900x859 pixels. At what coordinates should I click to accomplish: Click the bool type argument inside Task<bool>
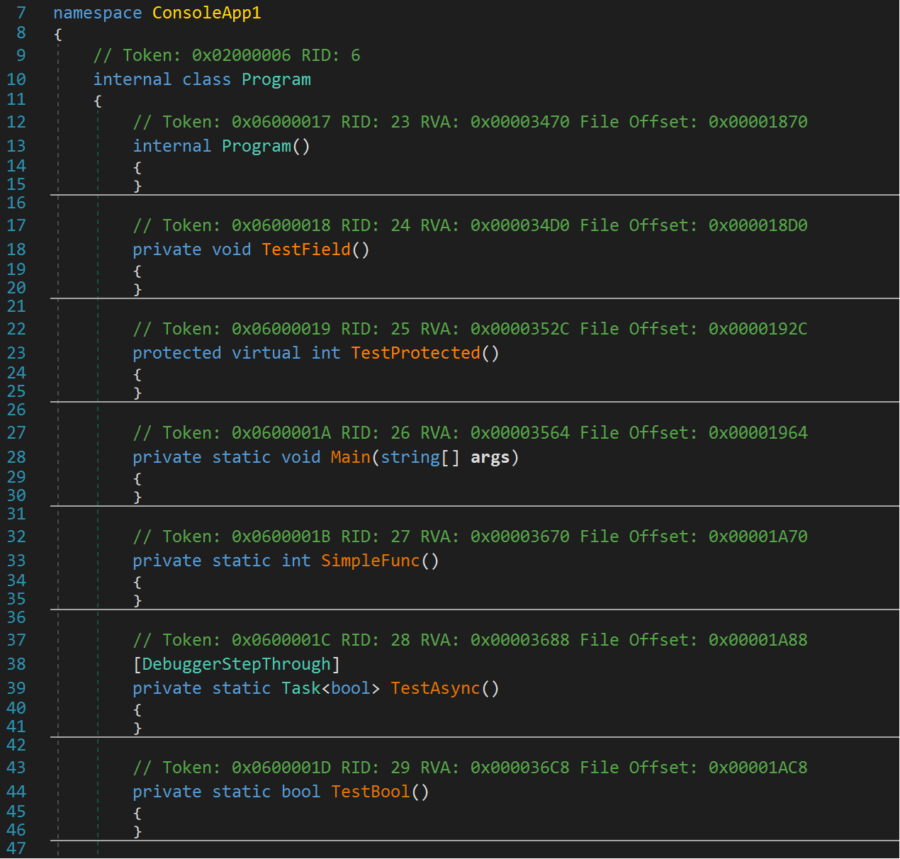(350, 688)
